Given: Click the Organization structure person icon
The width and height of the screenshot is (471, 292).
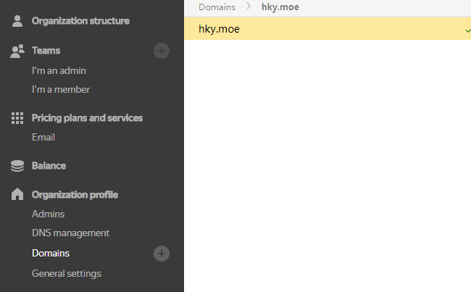Looking at the screenshot, I should coord(17,21).
